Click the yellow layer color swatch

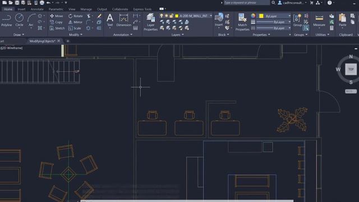177,16
